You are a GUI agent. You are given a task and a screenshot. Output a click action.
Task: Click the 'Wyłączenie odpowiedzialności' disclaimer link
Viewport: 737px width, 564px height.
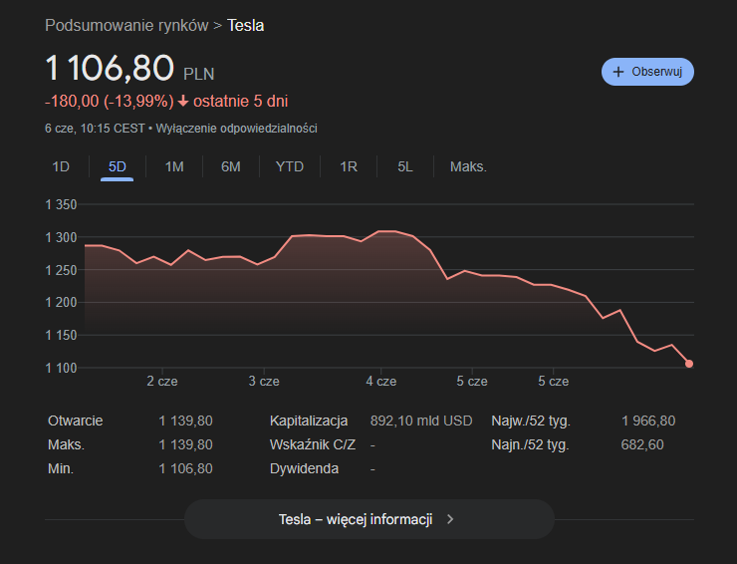(x=236, y=129)
